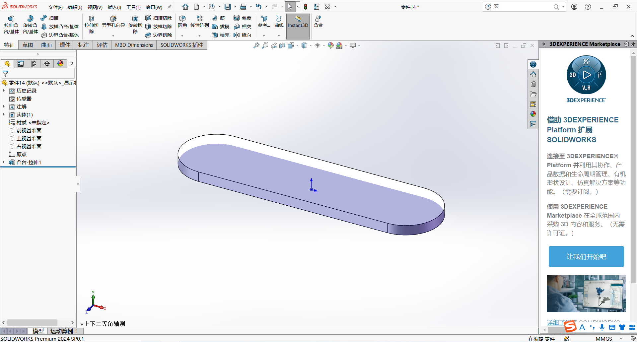The width and height of the screenshot is (637, 342).
Task: Toggle the 3DEXPERIENCE Marketplace panel pin
Action: (x=633, y=44)
